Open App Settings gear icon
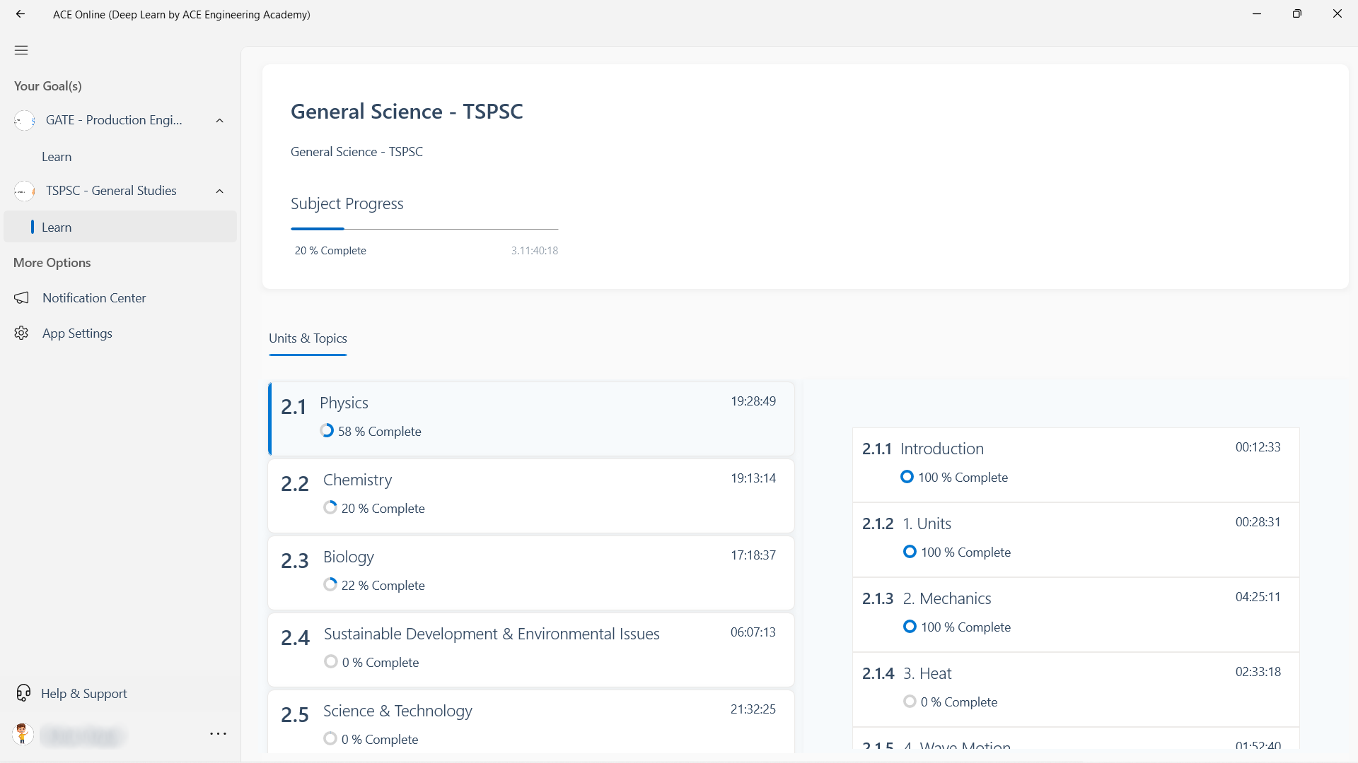1358x763 pixels. (22, 333)
